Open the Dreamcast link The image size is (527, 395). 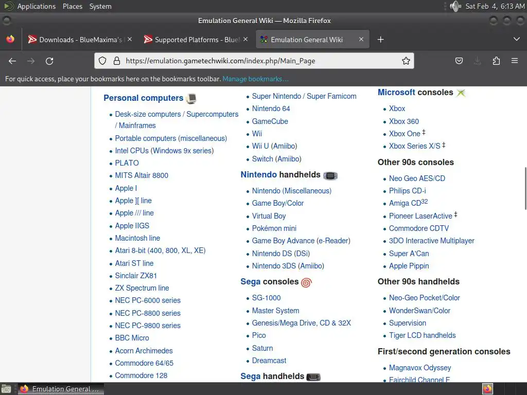pos(269,361)
